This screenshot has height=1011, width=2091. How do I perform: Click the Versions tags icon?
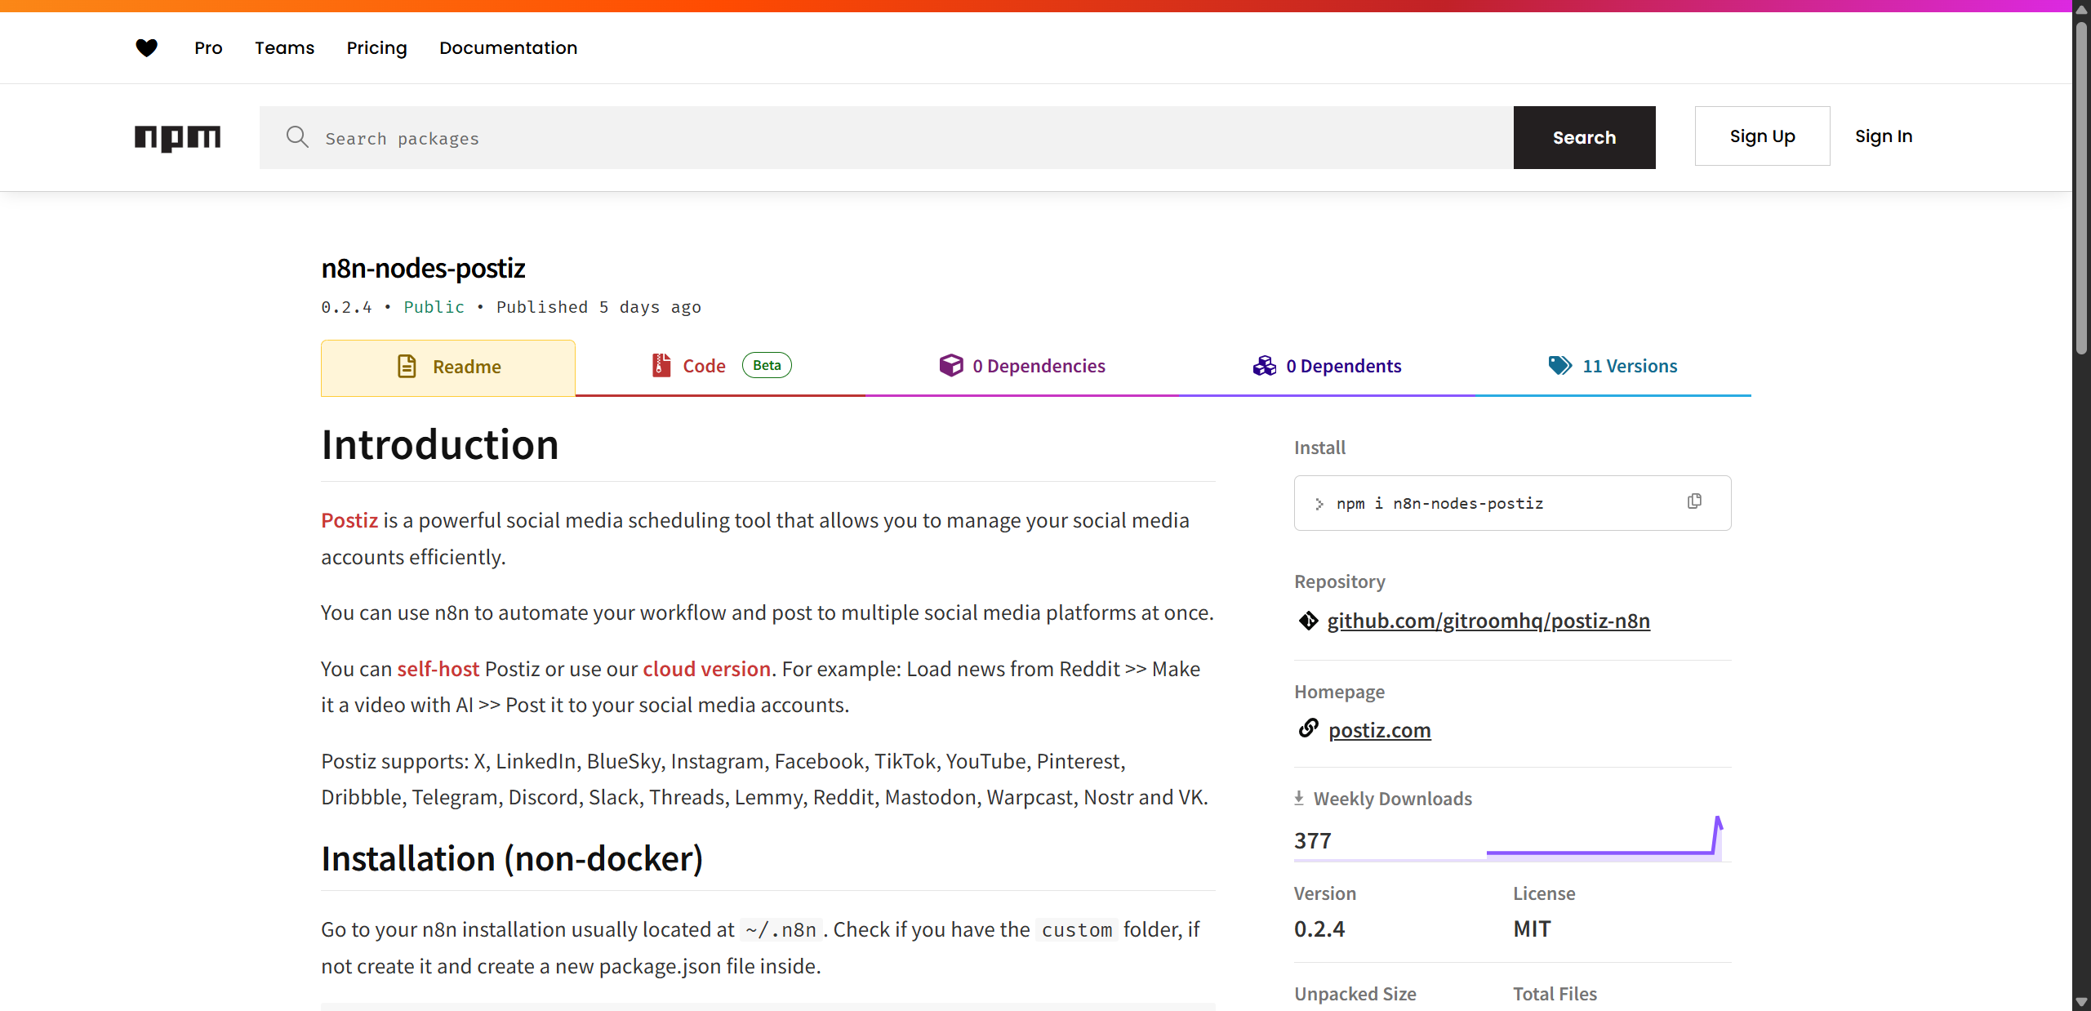(x=1560, y=366)
